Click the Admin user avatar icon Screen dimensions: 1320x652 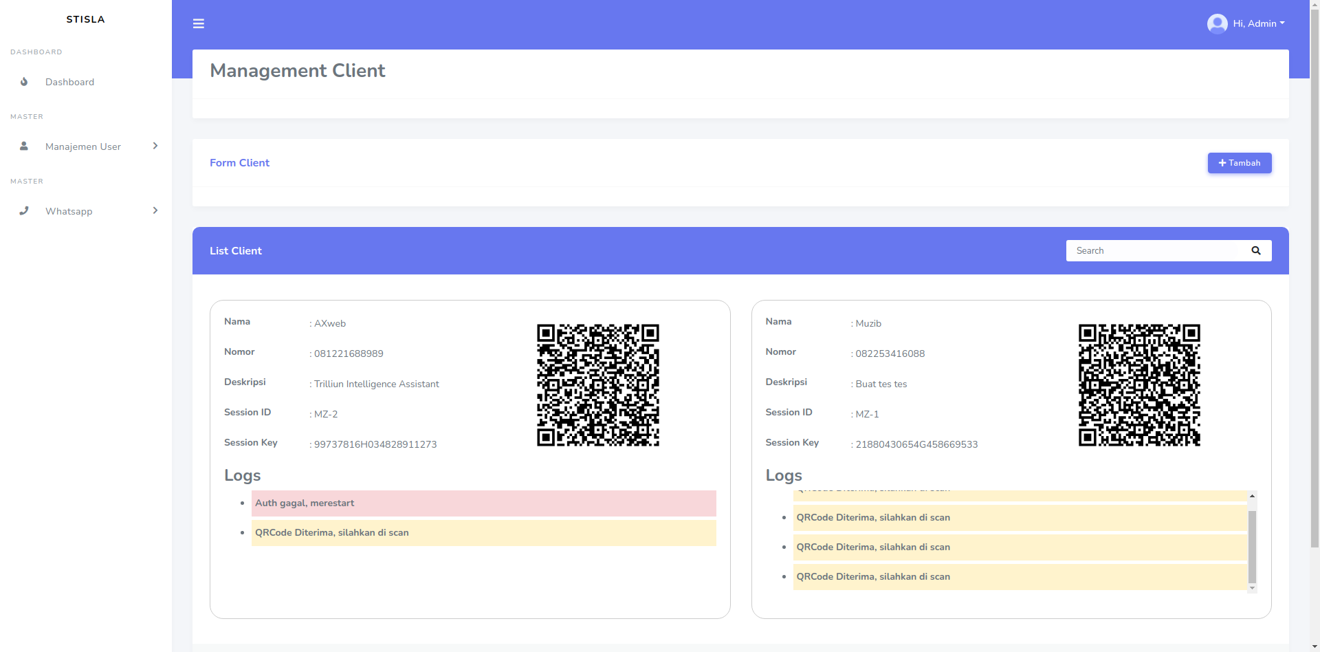point(1217,24)
